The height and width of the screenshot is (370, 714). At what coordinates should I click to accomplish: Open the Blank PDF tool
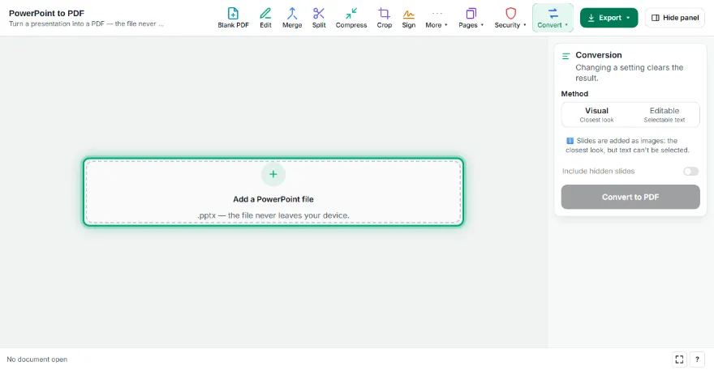[x=233, y=18]
